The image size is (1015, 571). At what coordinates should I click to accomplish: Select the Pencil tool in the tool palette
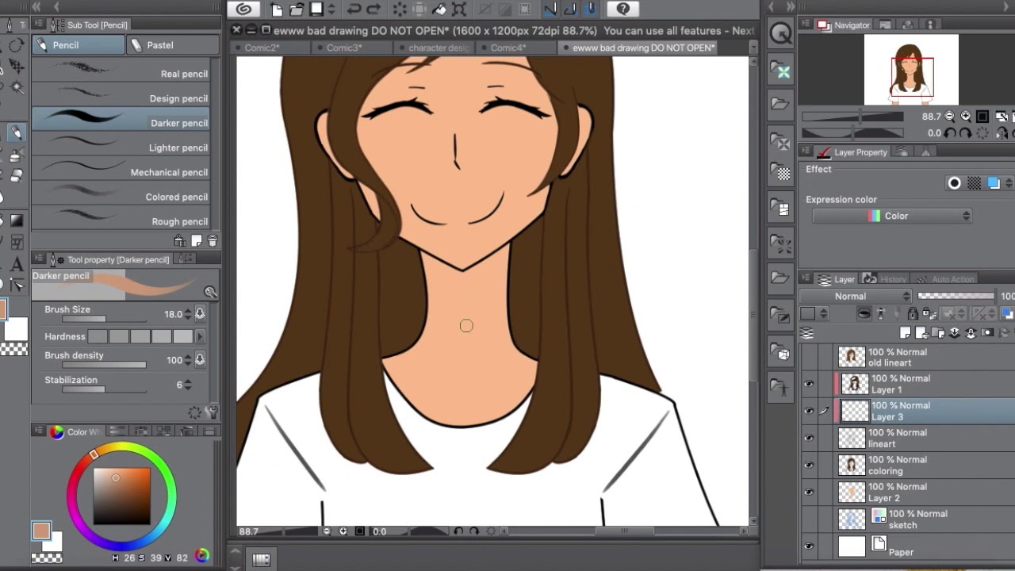coord(15,132)
